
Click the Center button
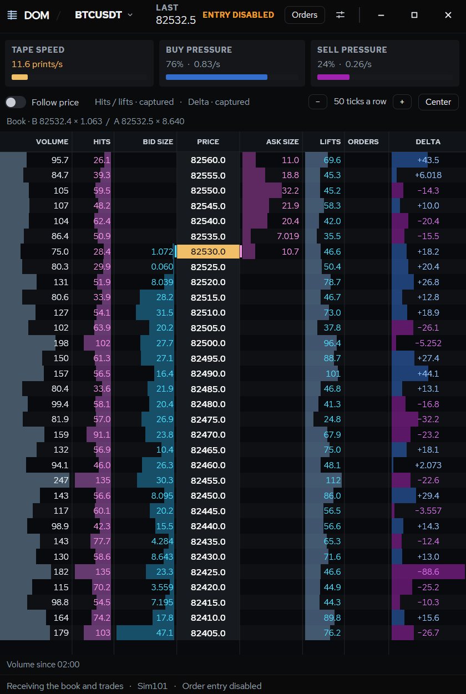pyautogui.click(x=438, y=102)
